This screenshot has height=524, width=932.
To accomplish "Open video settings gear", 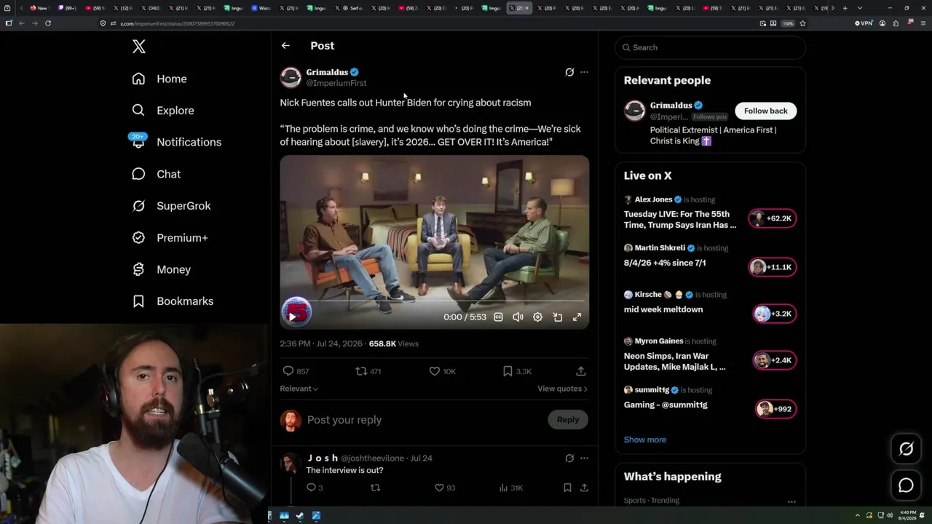I will (x=537, y=317).
